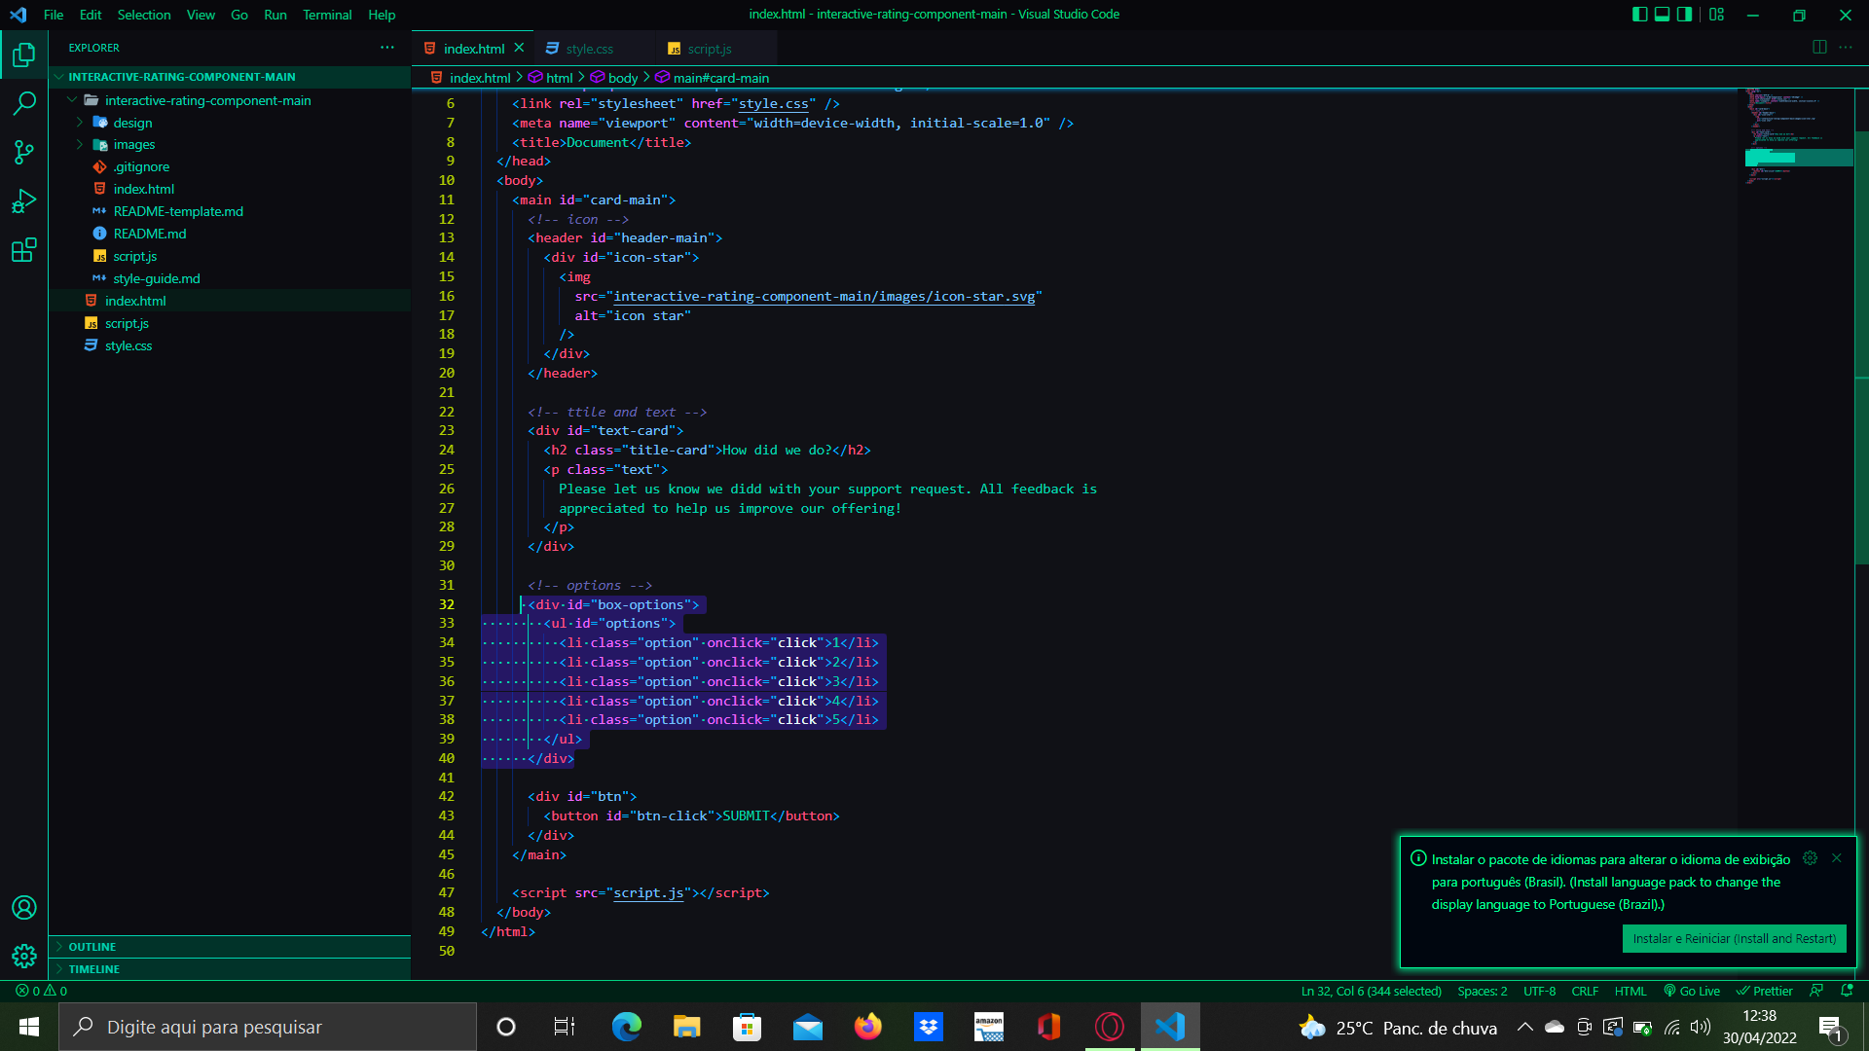
Task: Click Prettier status bar item
Action: click(1764, 991)
